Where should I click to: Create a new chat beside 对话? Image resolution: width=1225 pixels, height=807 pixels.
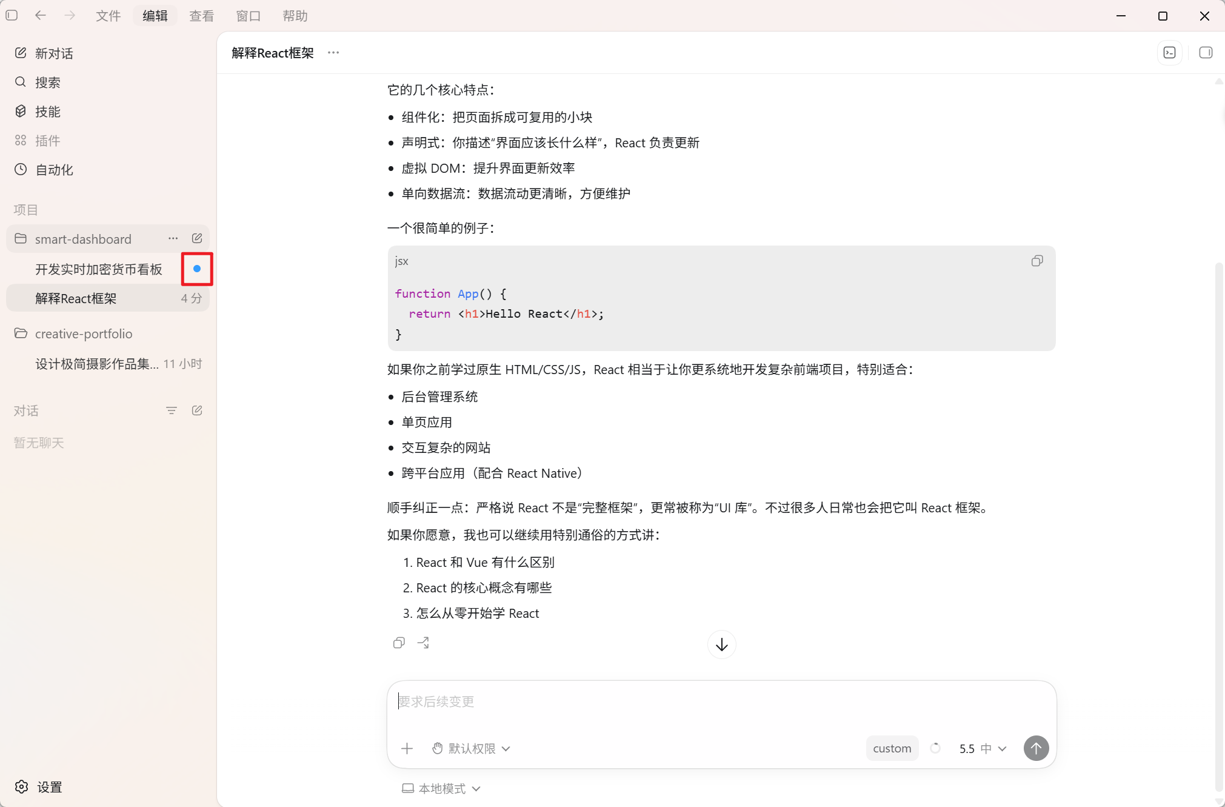(197, 410)
